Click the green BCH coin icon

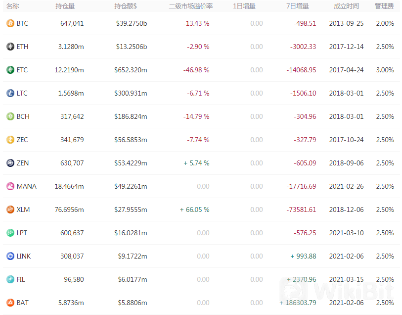(x=10, y=116)
